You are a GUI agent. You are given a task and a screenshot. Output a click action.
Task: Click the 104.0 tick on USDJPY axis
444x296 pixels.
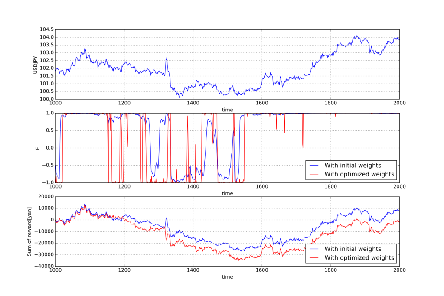coord(46,37)
